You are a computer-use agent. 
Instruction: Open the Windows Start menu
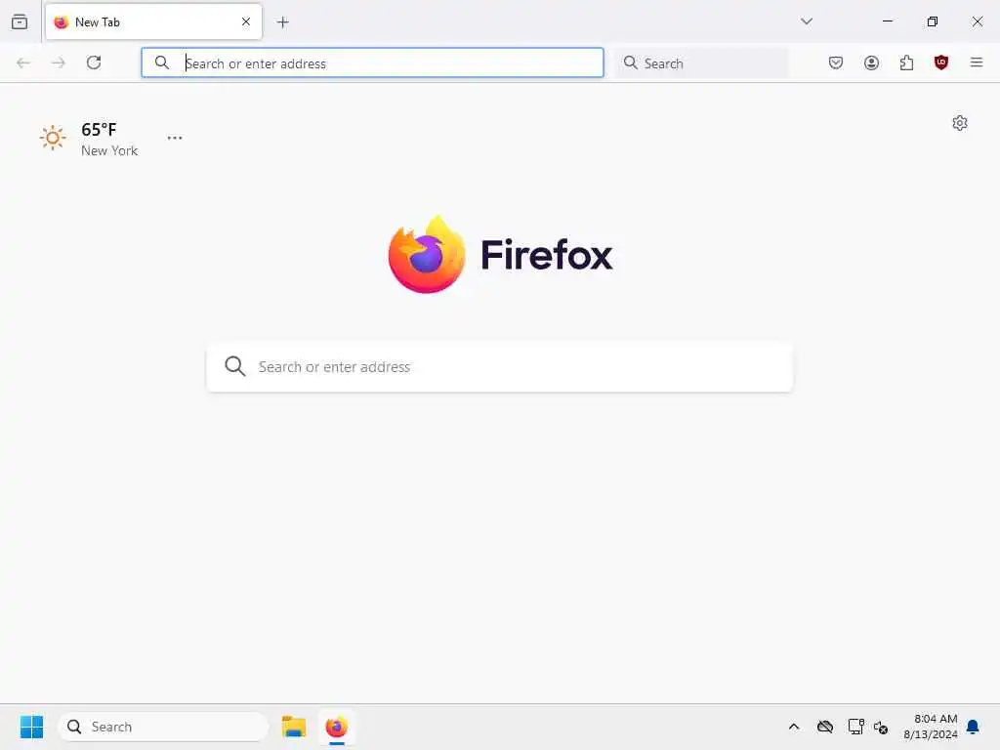[32, 727]
